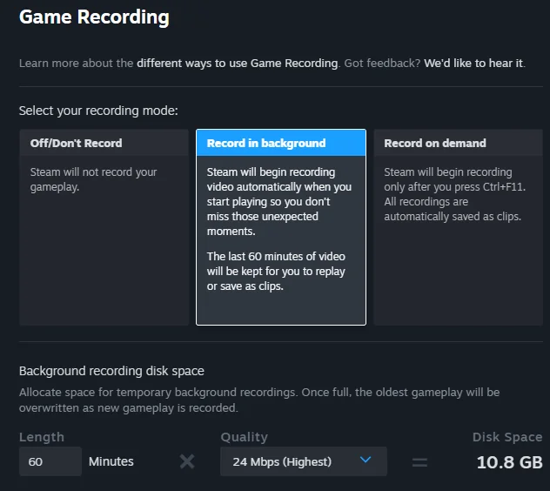
Task: Click the Quality label above the dropdown
Action: pyautogui.click(x=244, y=437)
